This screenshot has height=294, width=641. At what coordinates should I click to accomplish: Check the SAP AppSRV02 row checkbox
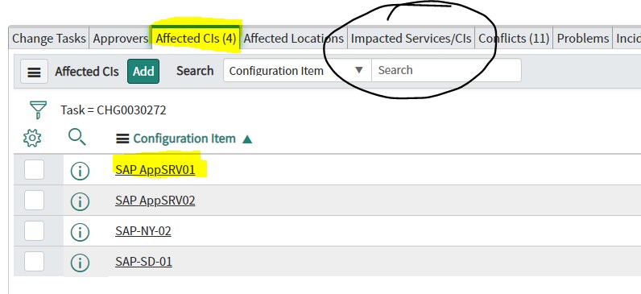pos(34,200)
